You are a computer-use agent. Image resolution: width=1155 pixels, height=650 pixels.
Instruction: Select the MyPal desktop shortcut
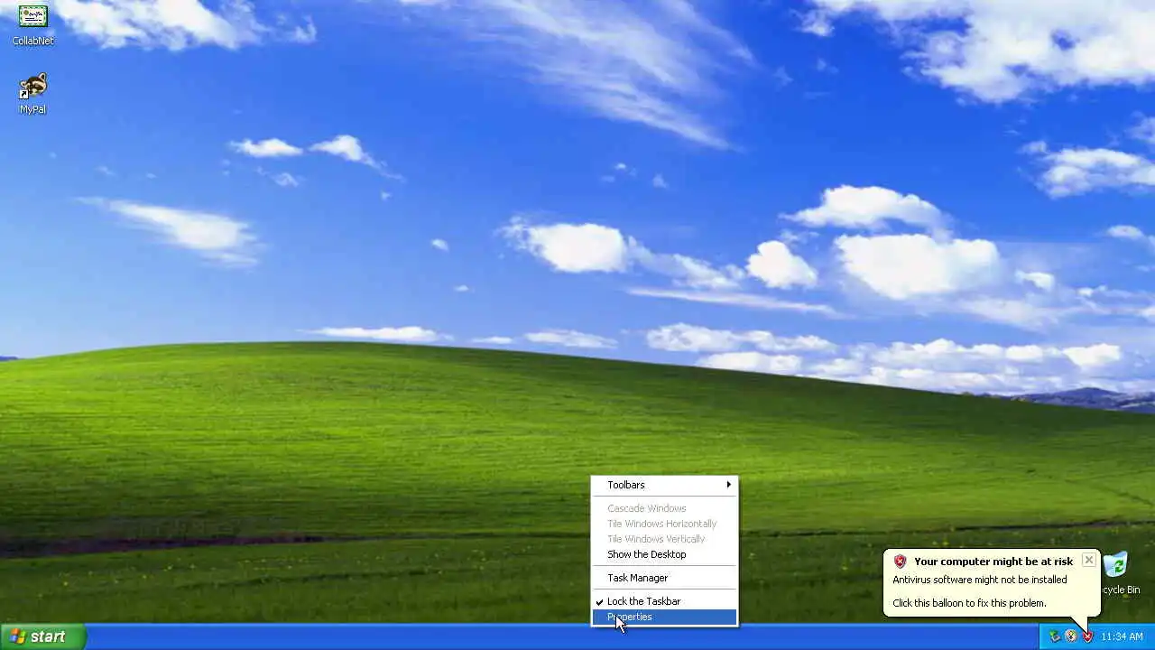pyautogui.click(x=32, y=94)
